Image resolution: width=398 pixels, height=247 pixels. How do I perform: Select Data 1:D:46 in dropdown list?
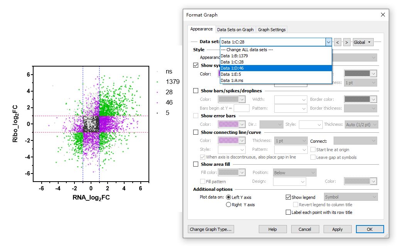(276, 68)
